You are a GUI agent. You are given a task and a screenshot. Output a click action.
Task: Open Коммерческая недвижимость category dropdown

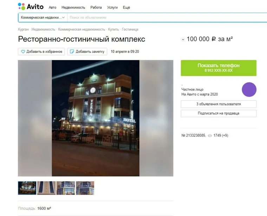click(x=43, y=18)
